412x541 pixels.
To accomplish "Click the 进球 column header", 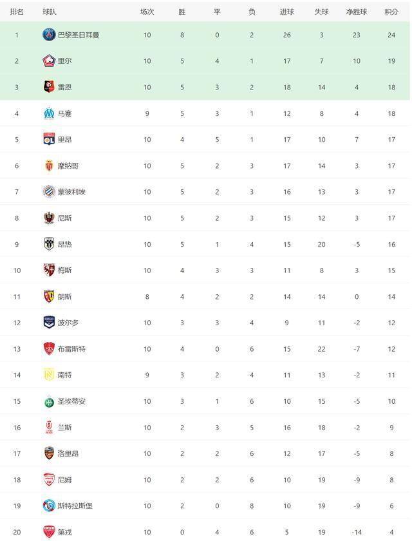I will (x=287, y=12).
